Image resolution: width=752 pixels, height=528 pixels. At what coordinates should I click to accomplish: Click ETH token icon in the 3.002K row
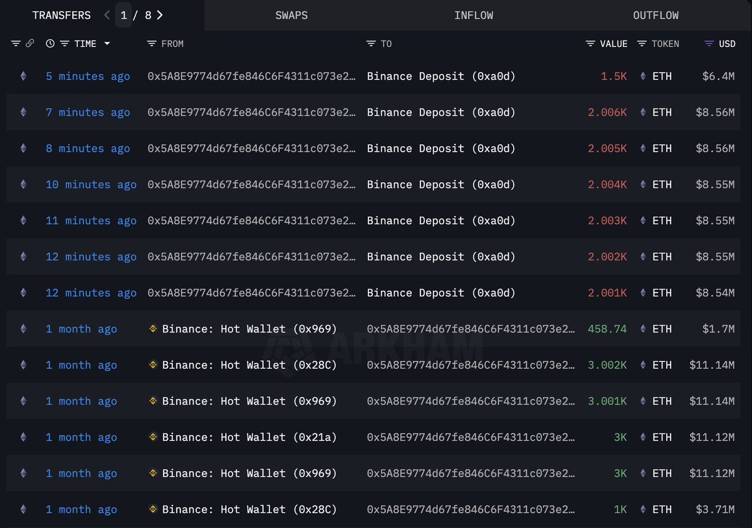643,365
